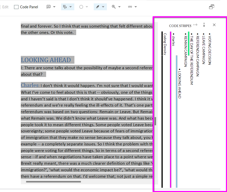Image resolution: width=227 pixels, height=192 pixels.
Task: Click the horizontal scrollbar under the document
Action: click(x=53, y=182)
